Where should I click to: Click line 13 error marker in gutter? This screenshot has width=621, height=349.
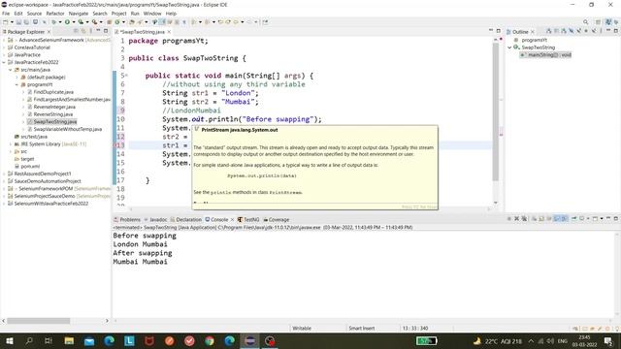click(116, 145)
